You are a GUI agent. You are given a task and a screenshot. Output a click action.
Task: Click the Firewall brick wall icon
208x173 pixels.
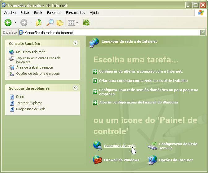(97, 160)
